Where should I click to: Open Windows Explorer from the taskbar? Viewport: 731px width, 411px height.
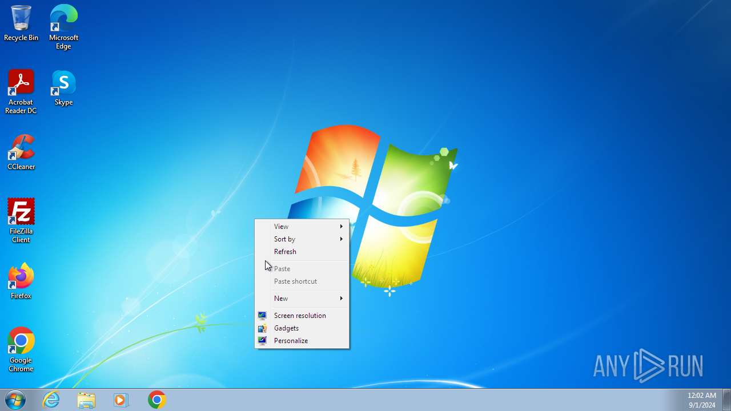tap(86, 400)
